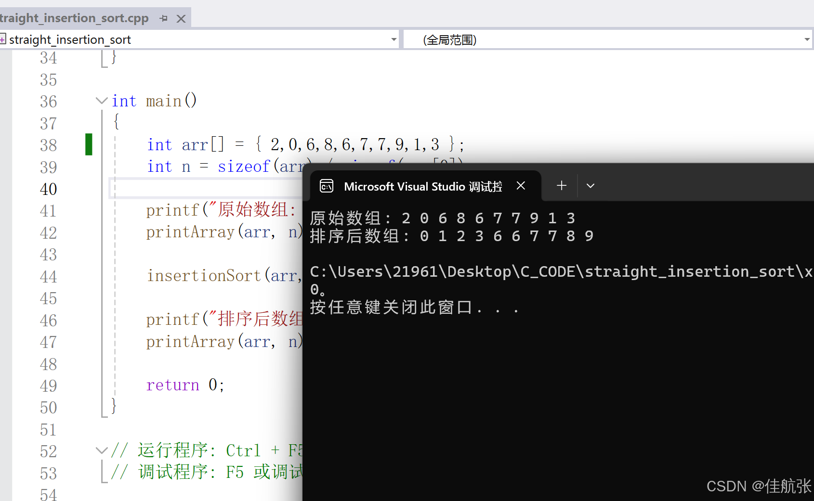Click line number 40 in the gutter
The width and height of the screenshot is (814, 501).
click(48, 189)
